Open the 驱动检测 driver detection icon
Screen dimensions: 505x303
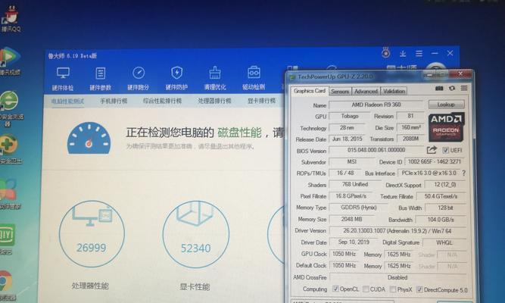pyautogui.click(x=254, y=78)
